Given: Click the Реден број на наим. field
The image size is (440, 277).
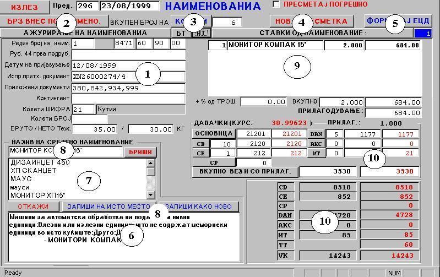Looking at the screenshot, I should 83,44.
